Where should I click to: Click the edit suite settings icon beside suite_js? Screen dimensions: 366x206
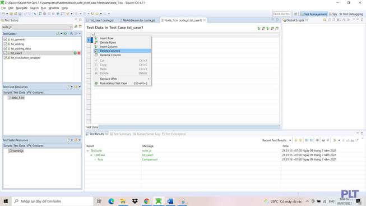pos(76,26)
